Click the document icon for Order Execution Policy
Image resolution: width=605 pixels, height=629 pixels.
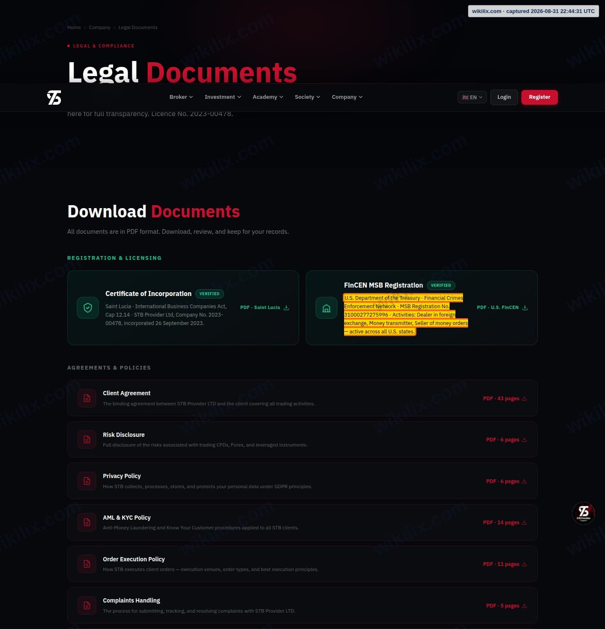pos(87,564)
